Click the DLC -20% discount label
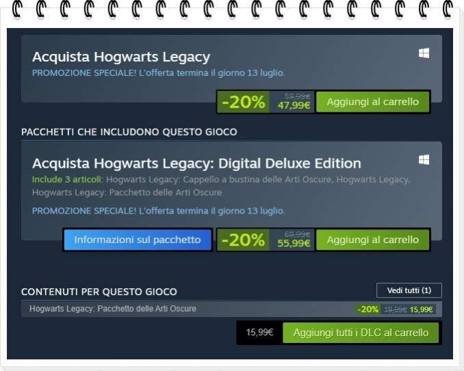 click(368, 309)
